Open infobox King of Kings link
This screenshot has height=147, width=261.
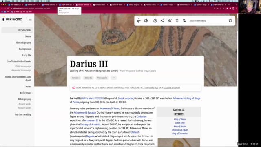(x=180, y=119)
